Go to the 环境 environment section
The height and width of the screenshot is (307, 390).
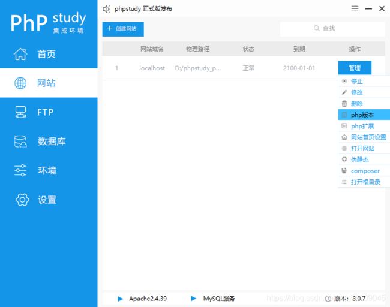click(x=49, y=170)
